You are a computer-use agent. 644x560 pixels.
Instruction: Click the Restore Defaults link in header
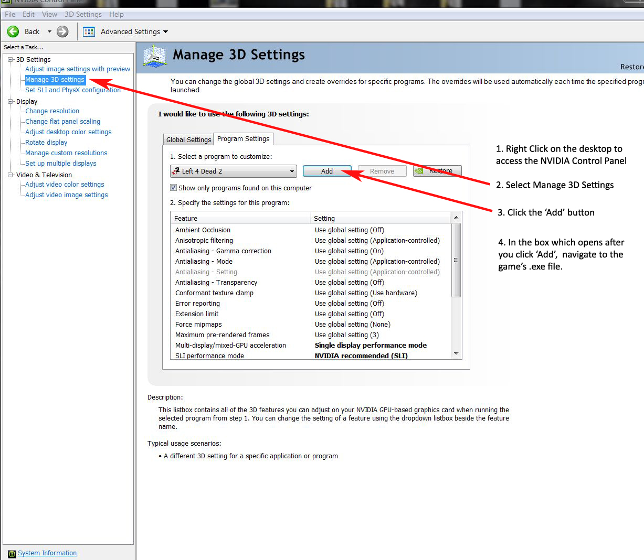632,67
